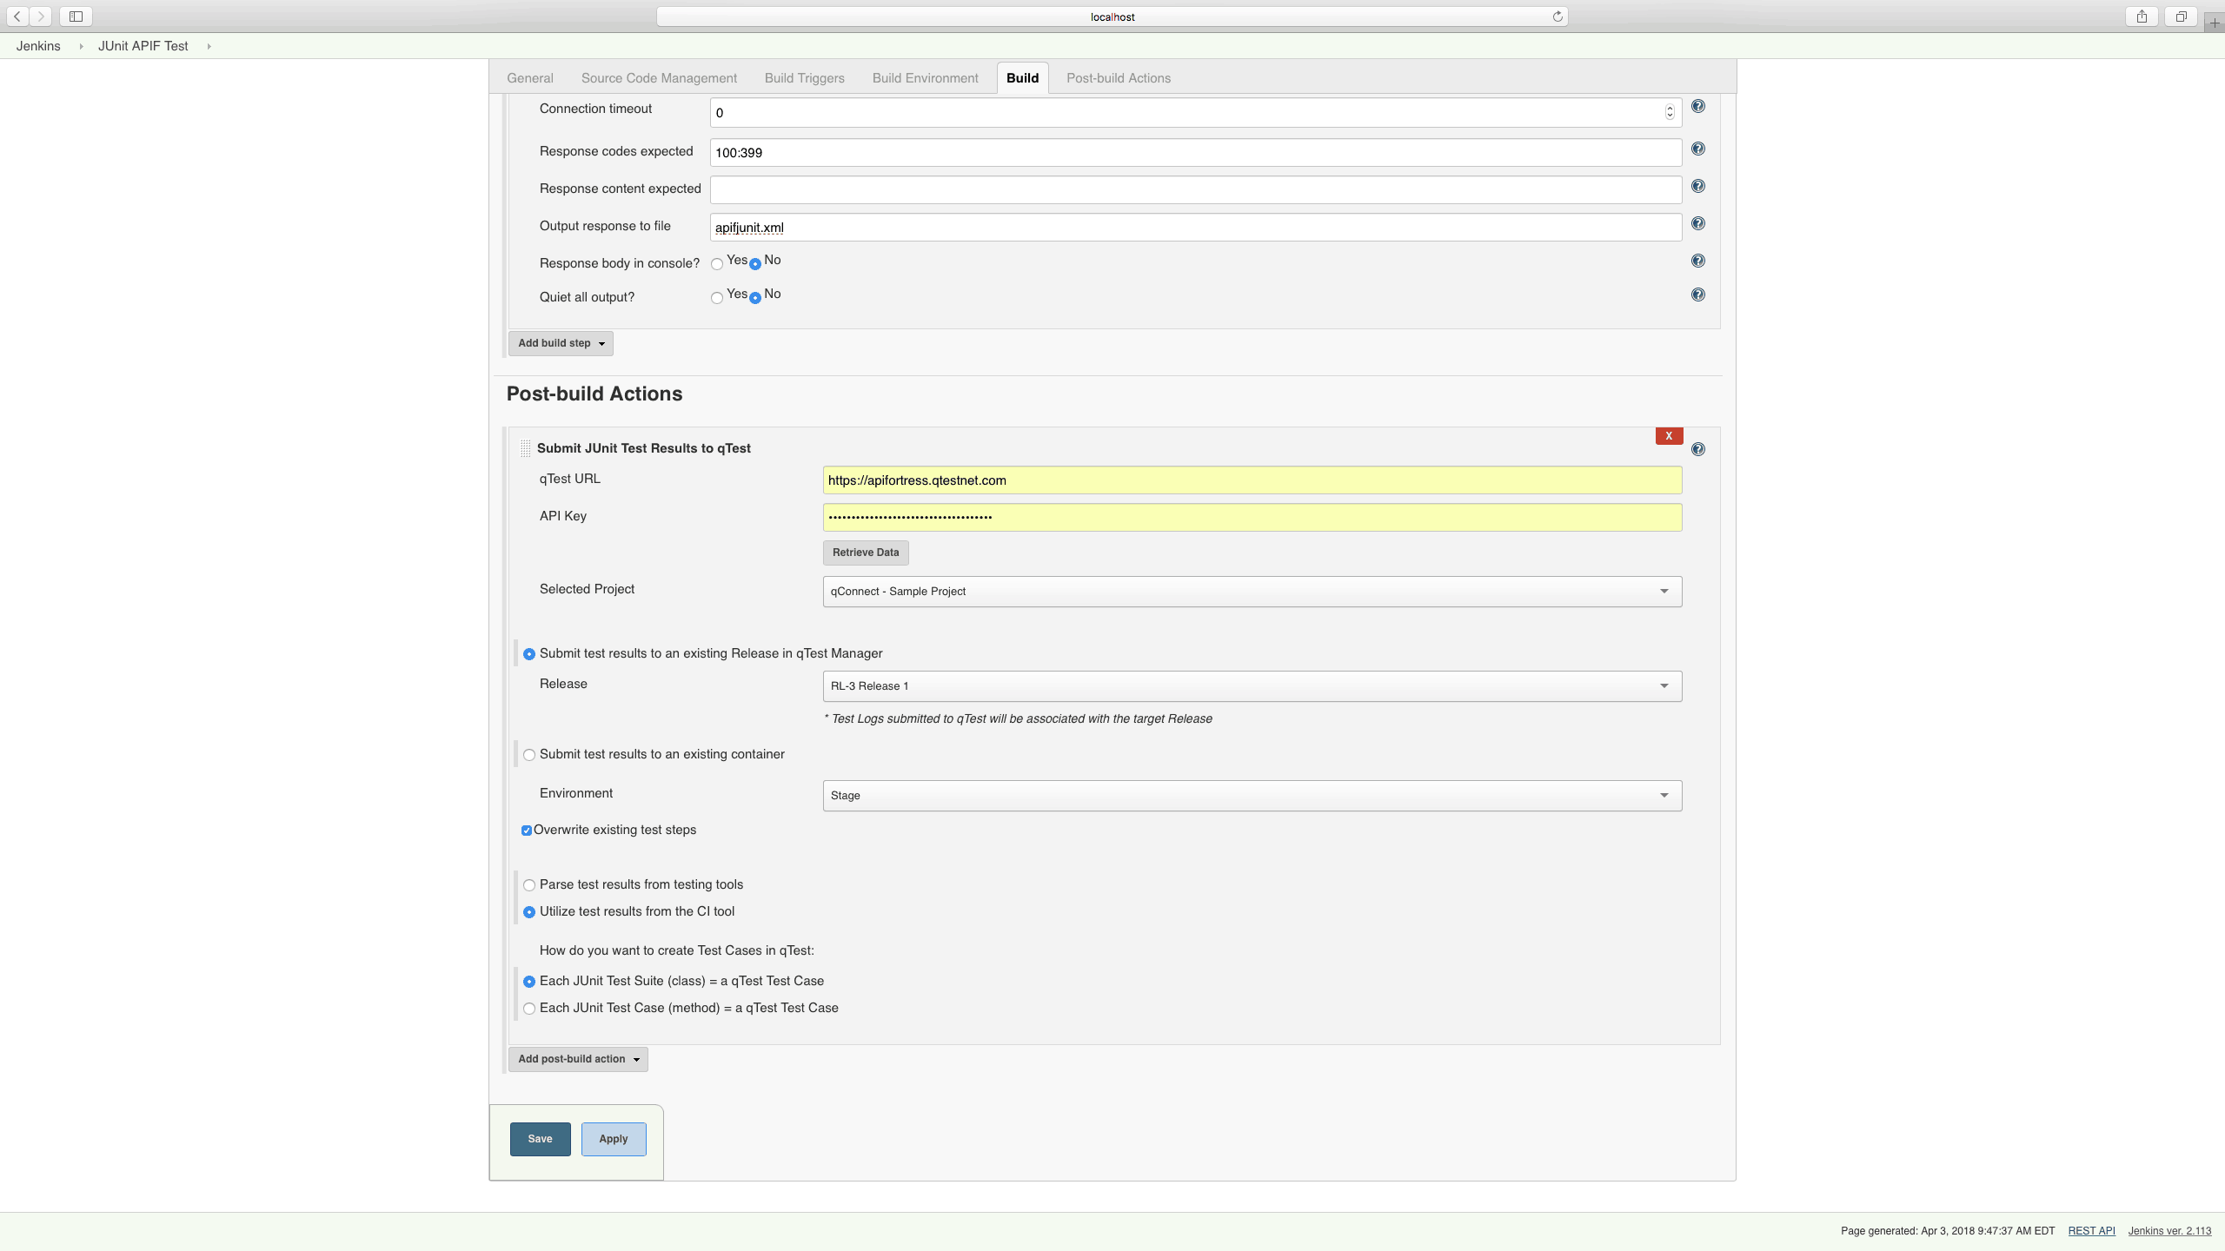The height and width of the screenshot is (1251, 2225).
Task: Expand the Selected Project dropdown
Action: pos(1665,591)
